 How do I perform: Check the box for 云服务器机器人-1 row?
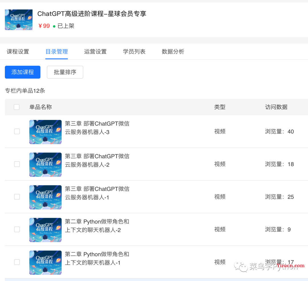point(17,197)
